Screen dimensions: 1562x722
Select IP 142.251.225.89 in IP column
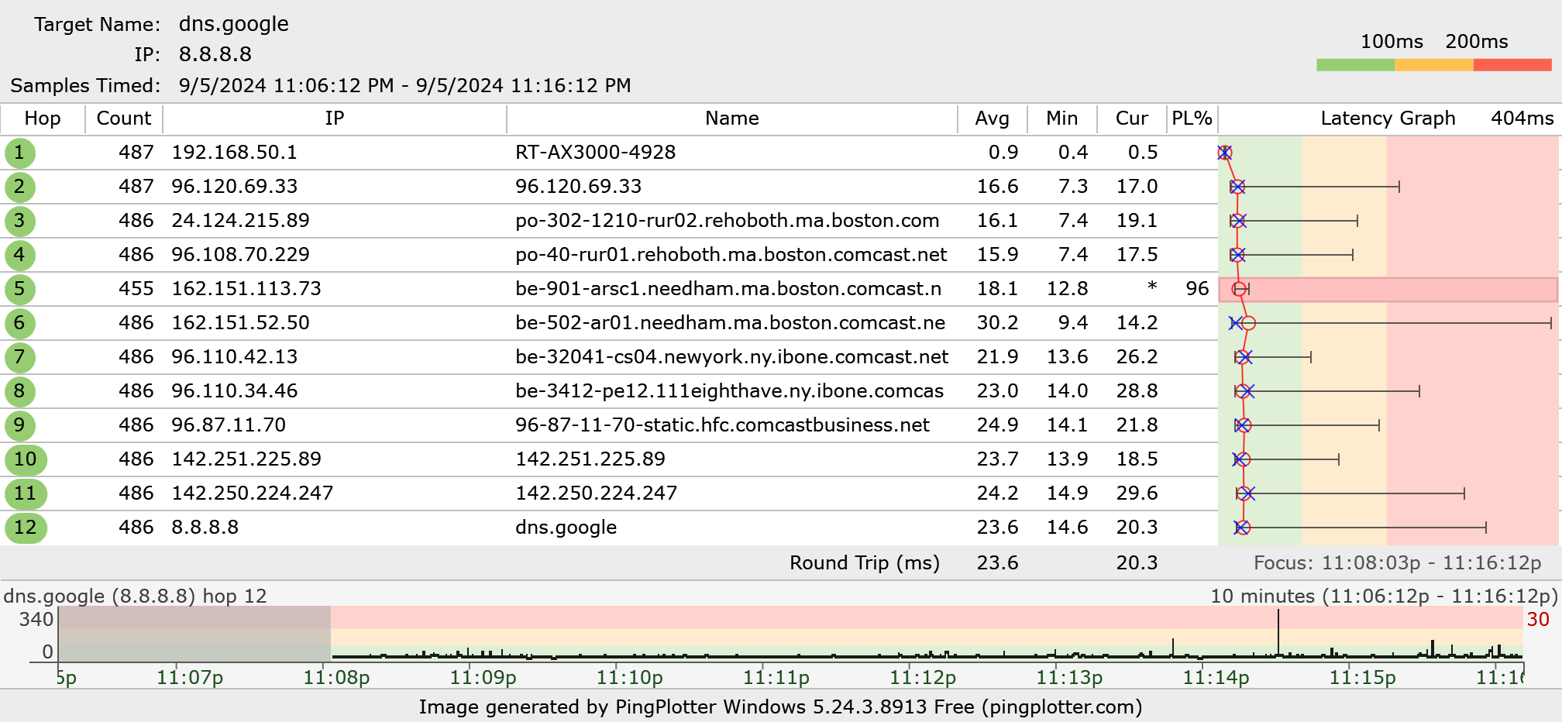coord(246,459)
